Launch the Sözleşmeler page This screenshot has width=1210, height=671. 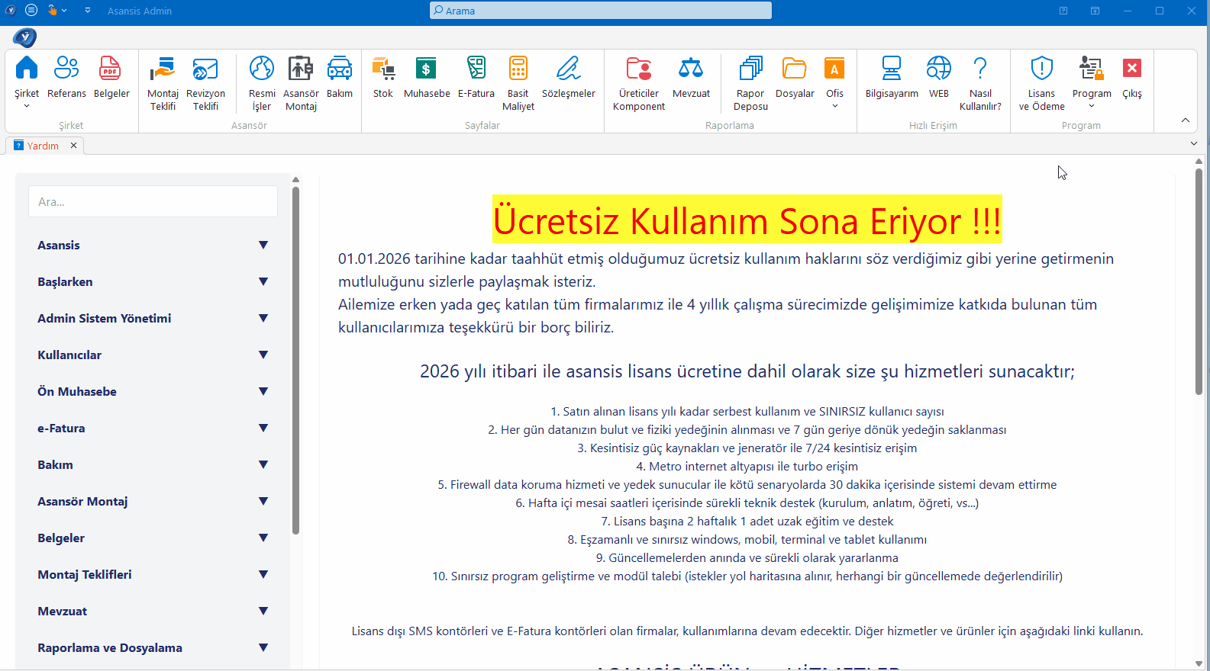coord(568,69)
